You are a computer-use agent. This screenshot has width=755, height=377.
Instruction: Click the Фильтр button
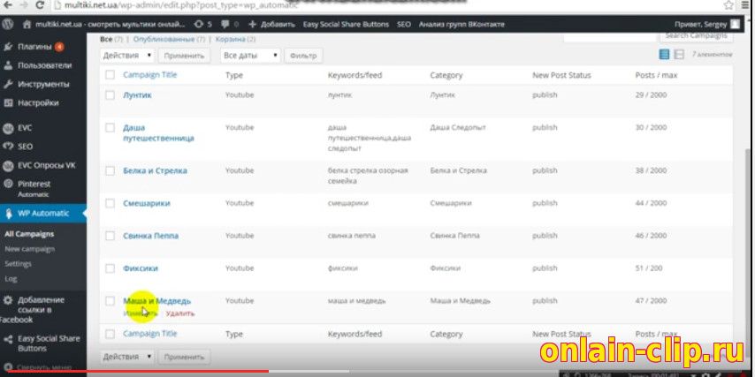coord(303,56)
